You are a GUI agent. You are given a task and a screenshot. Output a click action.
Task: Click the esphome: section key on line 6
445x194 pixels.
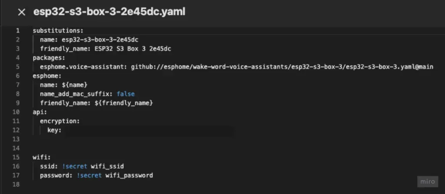tap(46, 75)
